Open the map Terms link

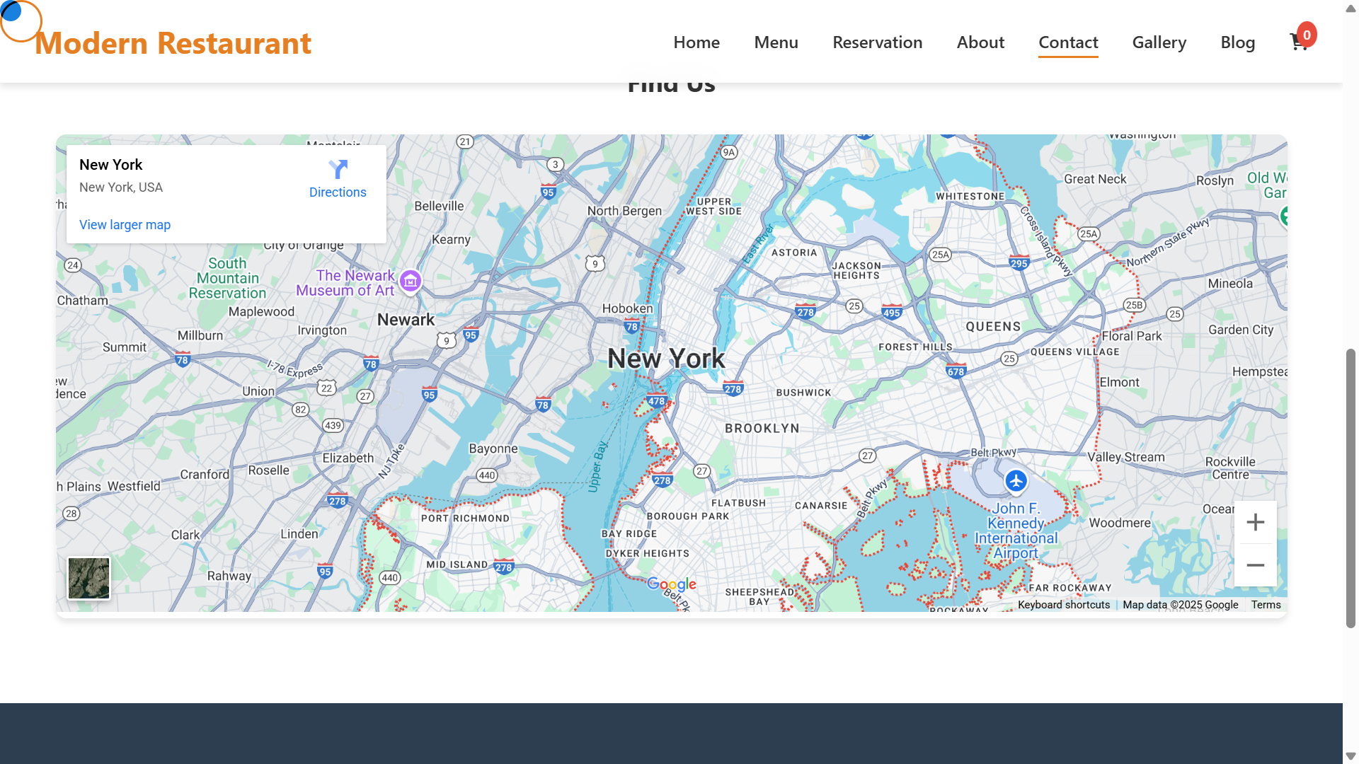(x=1266, y=605)
